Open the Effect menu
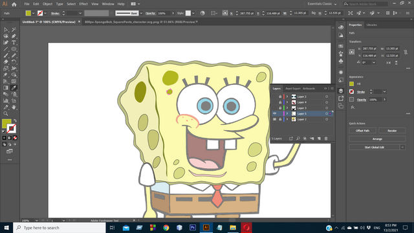This screenshot has height=233, width=414. tap(83, 4)
